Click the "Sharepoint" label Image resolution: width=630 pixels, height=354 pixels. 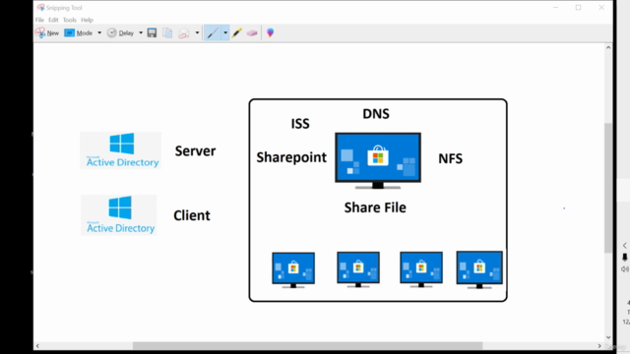(x=291, y=157)
